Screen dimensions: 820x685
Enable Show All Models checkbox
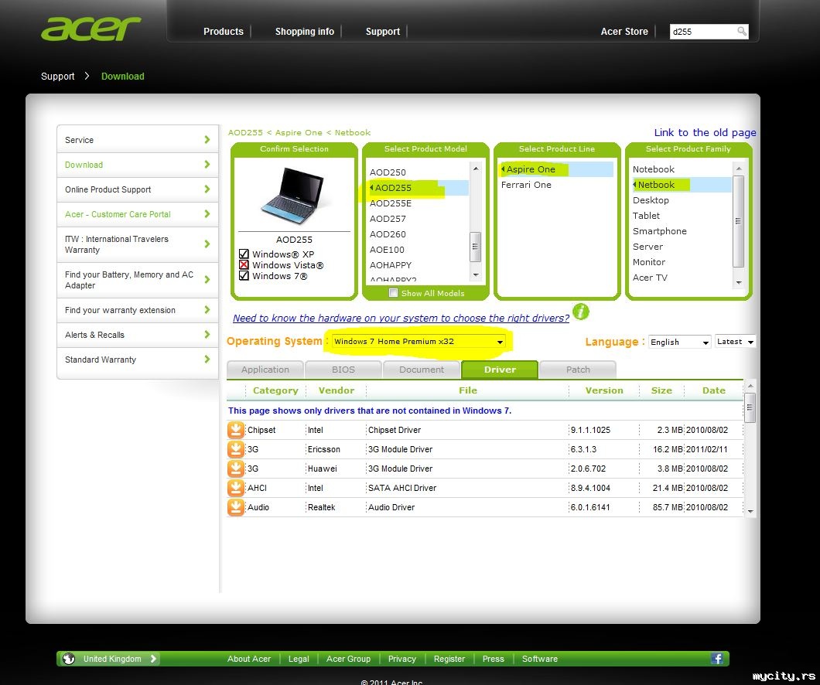pyautogui.click(x=393, y=293)
